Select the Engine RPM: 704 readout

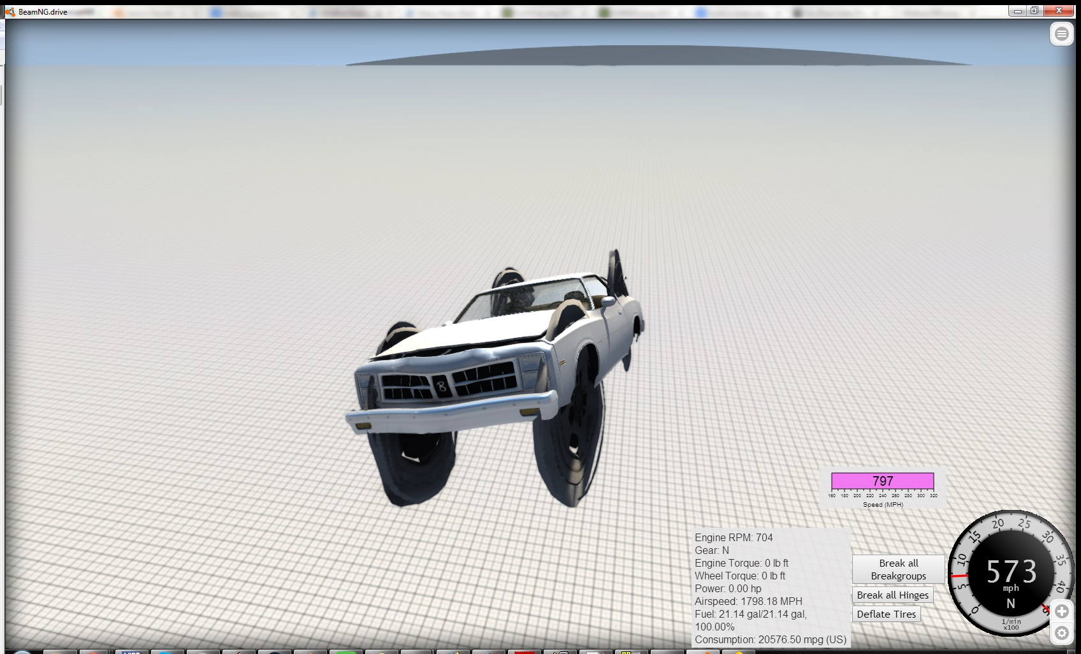(734, 537)
